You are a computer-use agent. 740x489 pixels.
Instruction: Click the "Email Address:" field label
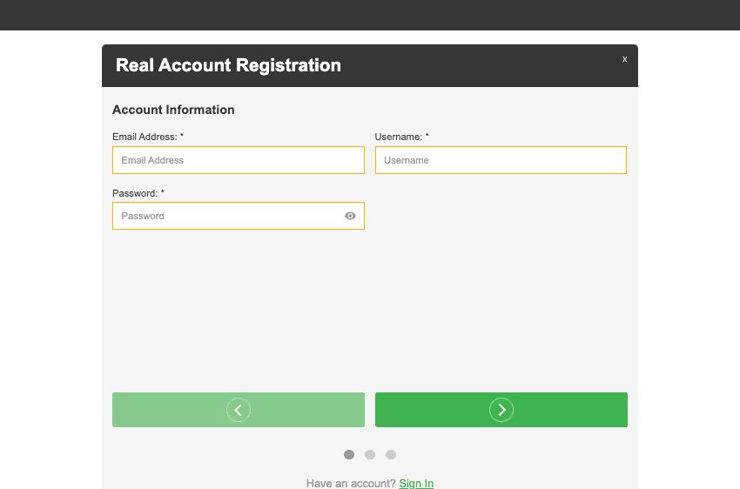coord(145,137)
